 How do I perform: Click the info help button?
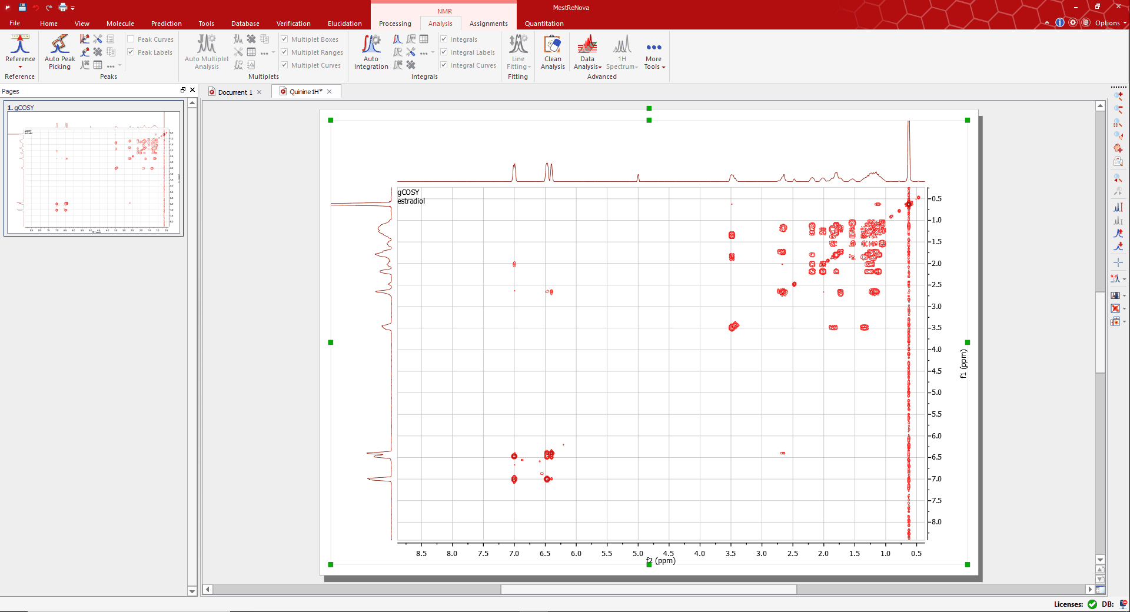[1060, 22]
